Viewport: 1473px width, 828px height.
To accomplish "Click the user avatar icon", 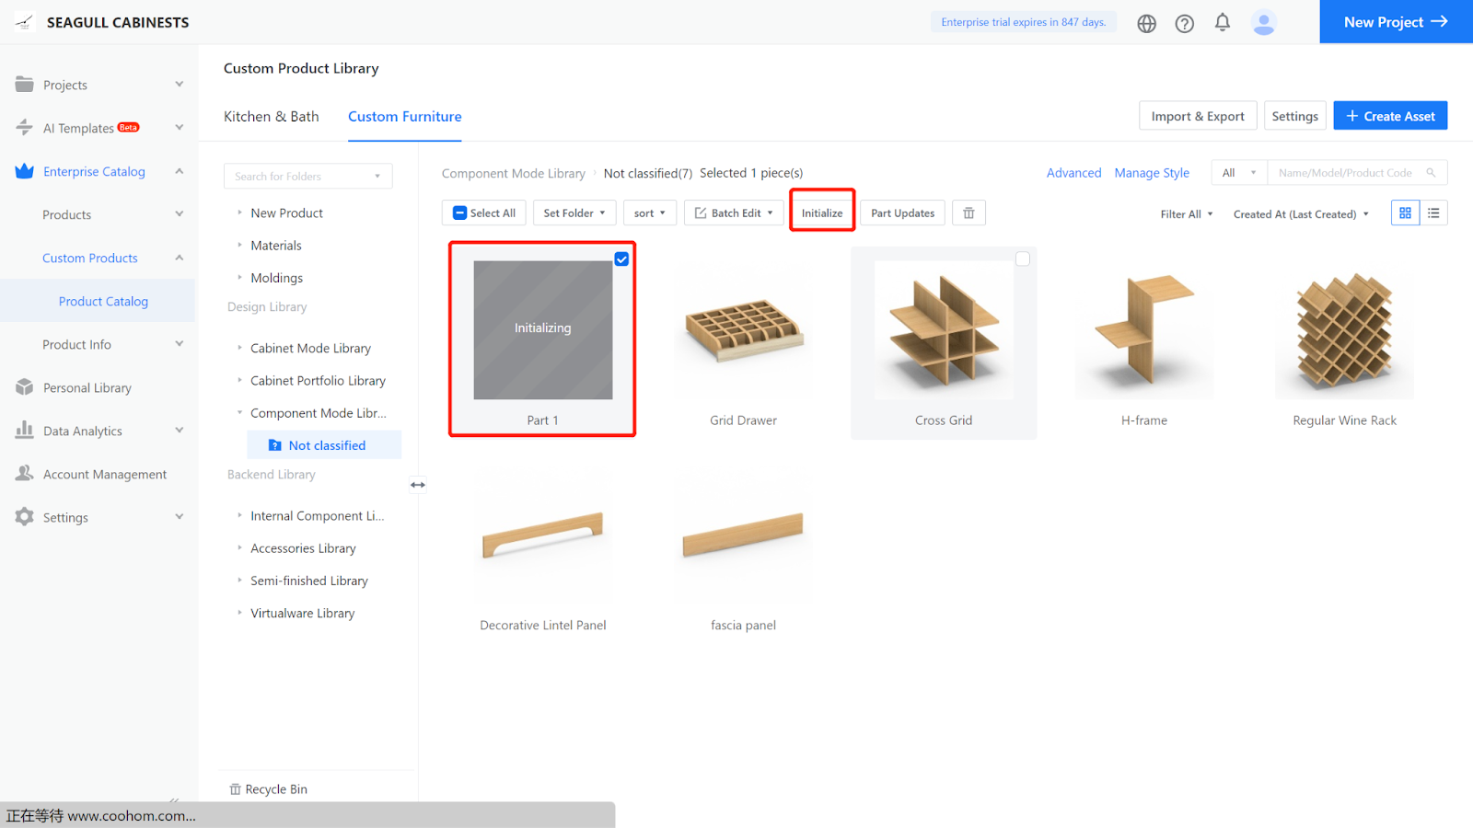I will pyautogui.click(x=1264, y=22).
